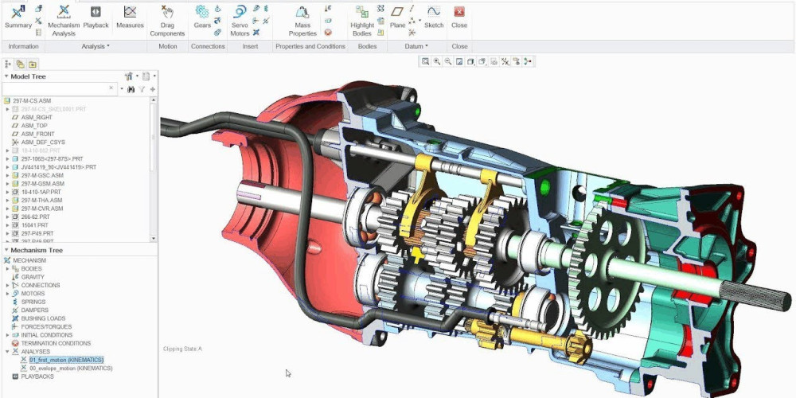Open Model Tree Show dropdown
The image size is (796, 398).
(148, 76)
